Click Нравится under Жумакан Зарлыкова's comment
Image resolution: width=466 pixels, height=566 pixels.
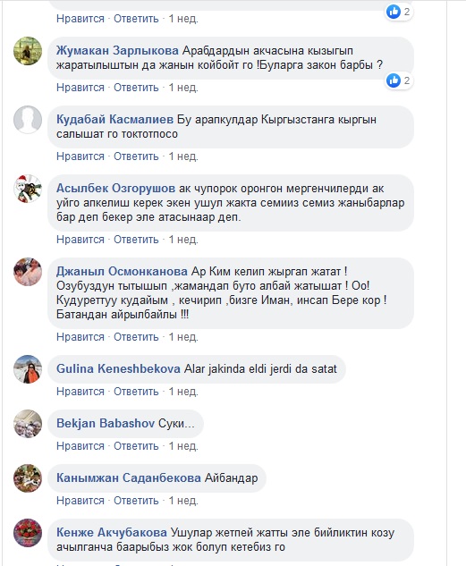[x=80, y=88]
